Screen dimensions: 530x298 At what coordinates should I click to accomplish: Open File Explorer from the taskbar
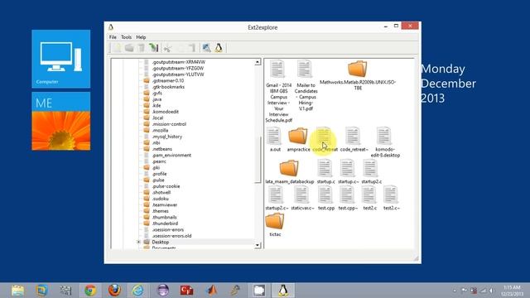[17, 291]
